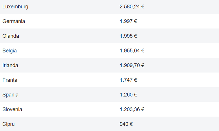Select the 940 € value
This screenshot has height=131, width=219.
click(x=126, y=124)
